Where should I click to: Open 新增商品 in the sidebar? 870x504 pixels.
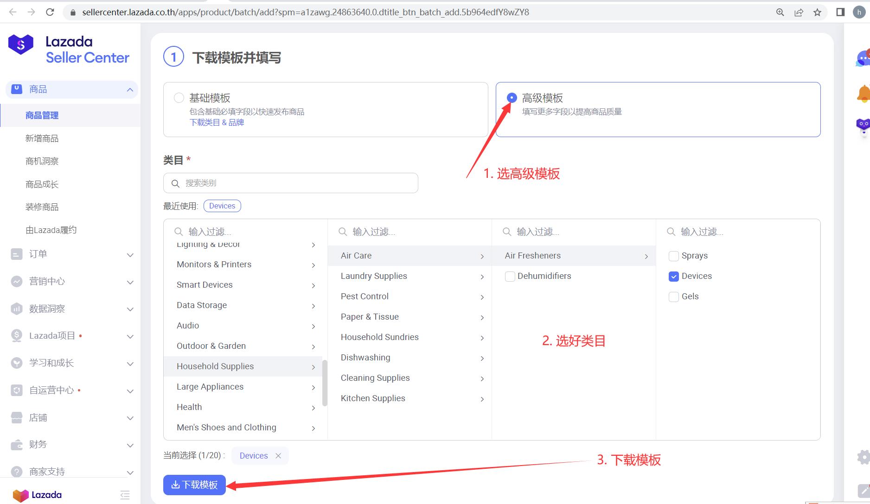(x=42, y=139)
